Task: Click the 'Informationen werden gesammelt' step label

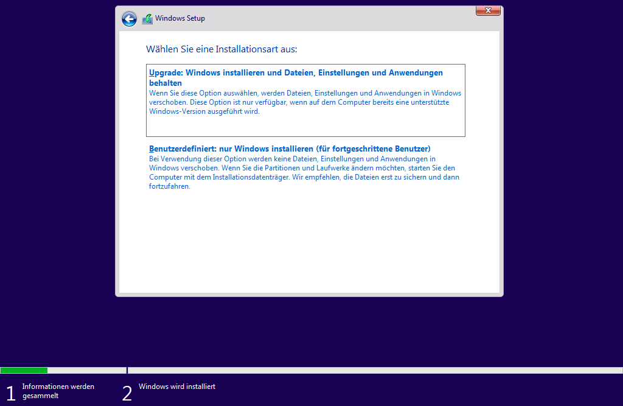Action: click(x=58, y=391)
